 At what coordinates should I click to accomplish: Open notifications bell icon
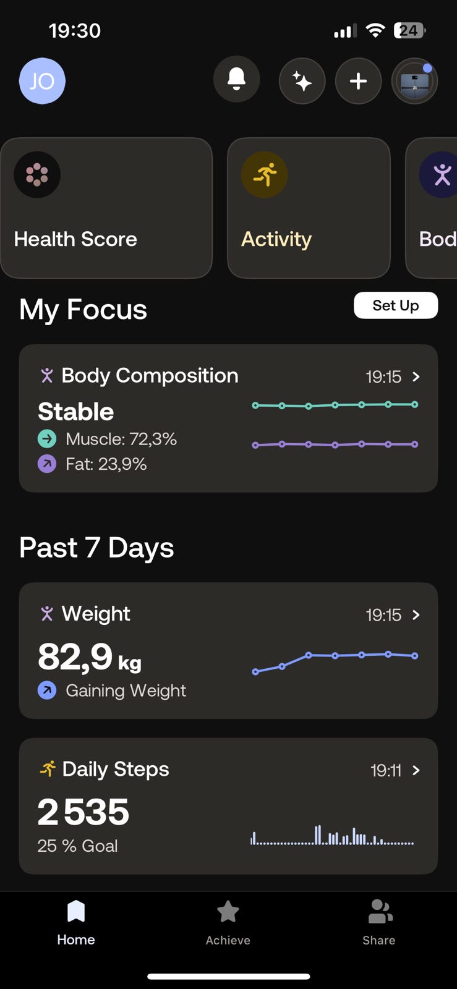tap(236, 80)
